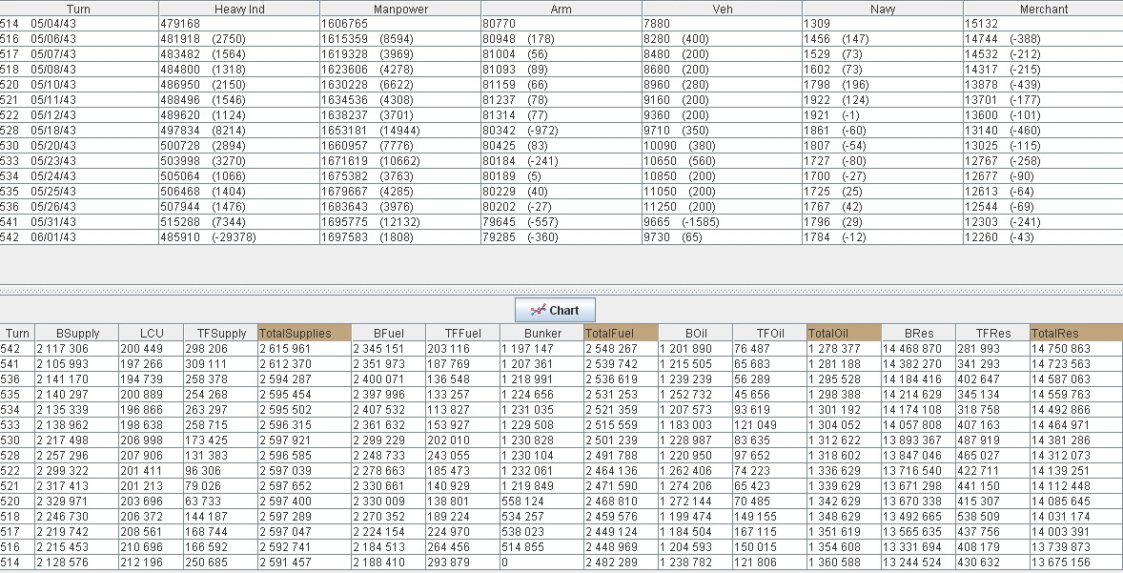The height and width of the screenshot is (573, 1123).
Task: Click the BFuel column header
Action: point(388,333)
